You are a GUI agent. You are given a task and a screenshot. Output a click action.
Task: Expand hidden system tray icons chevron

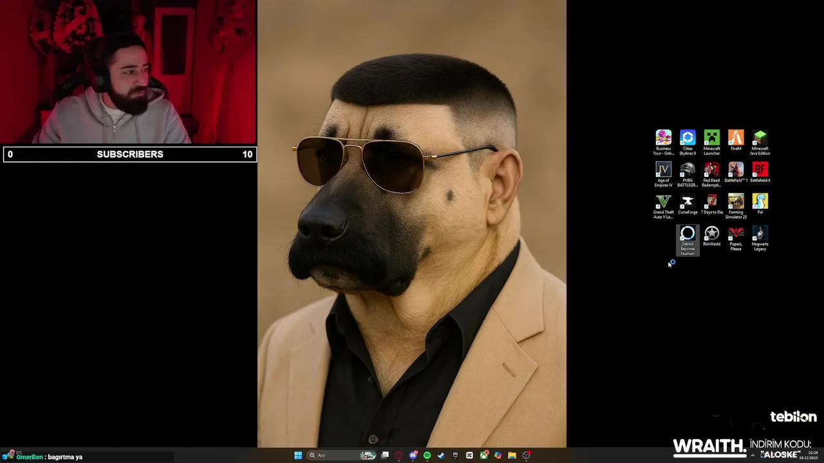tap(753, 455)
